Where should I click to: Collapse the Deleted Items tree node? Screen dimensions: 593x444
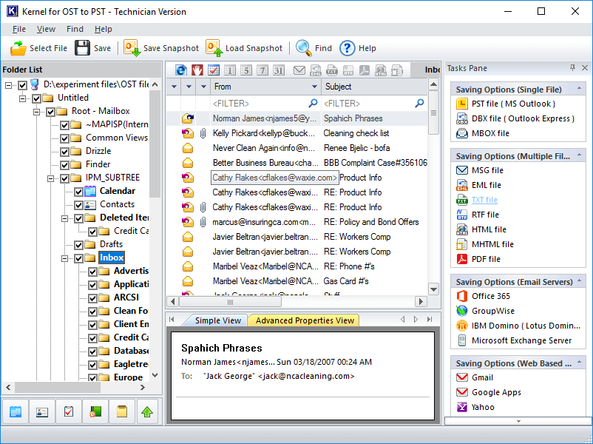pyautogui.click(x=64, y=218)
